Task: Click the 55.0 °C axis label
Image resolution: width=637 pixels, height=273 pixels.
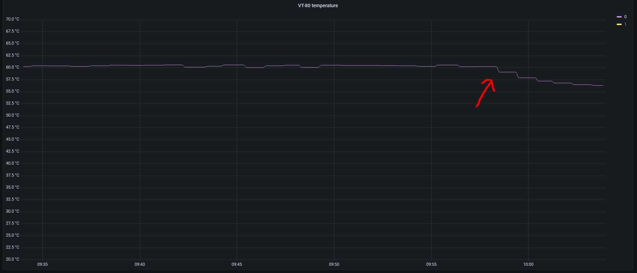Action: tap(13, 91)
